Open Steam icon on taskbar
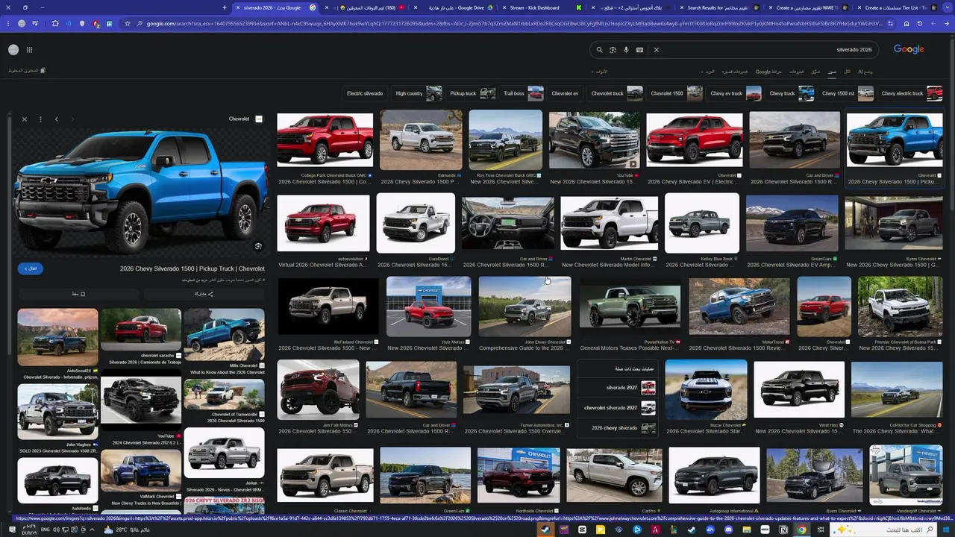The height and width of the screenshot is (537, 955). click(545, 530)
